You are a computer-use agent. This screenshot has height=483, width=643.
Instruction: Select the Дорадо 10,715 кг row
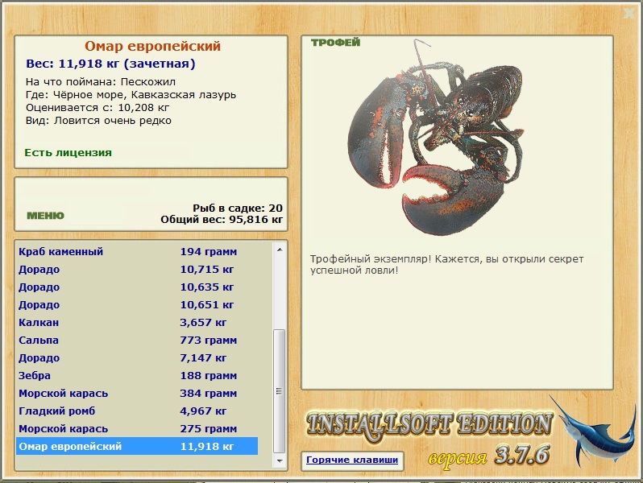(137, 269)
